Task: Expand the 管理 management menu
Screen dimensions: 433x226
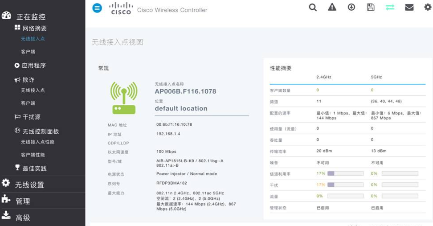Action: pyautogui.click(x=23, y=201)
